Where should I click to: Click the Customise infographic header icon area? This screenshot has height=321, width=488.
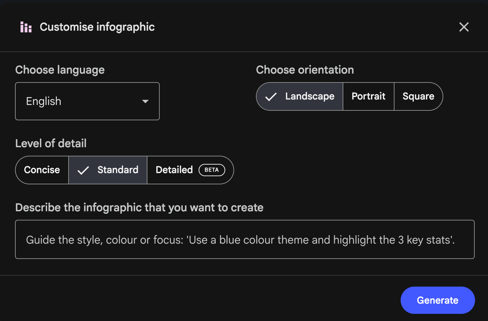pyautogui.click(x=26, y=27)
